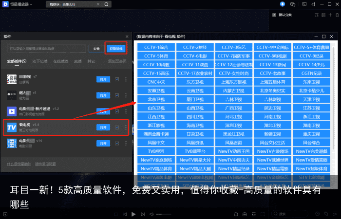Click the 看电视 TV plugin icon
The height and width of the screenshot is (219, 341).
(x=11, y=128)
